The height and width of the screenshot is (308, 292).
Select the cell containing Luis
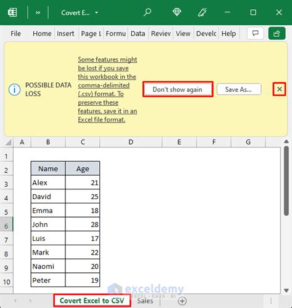click(x=48, y=238)
